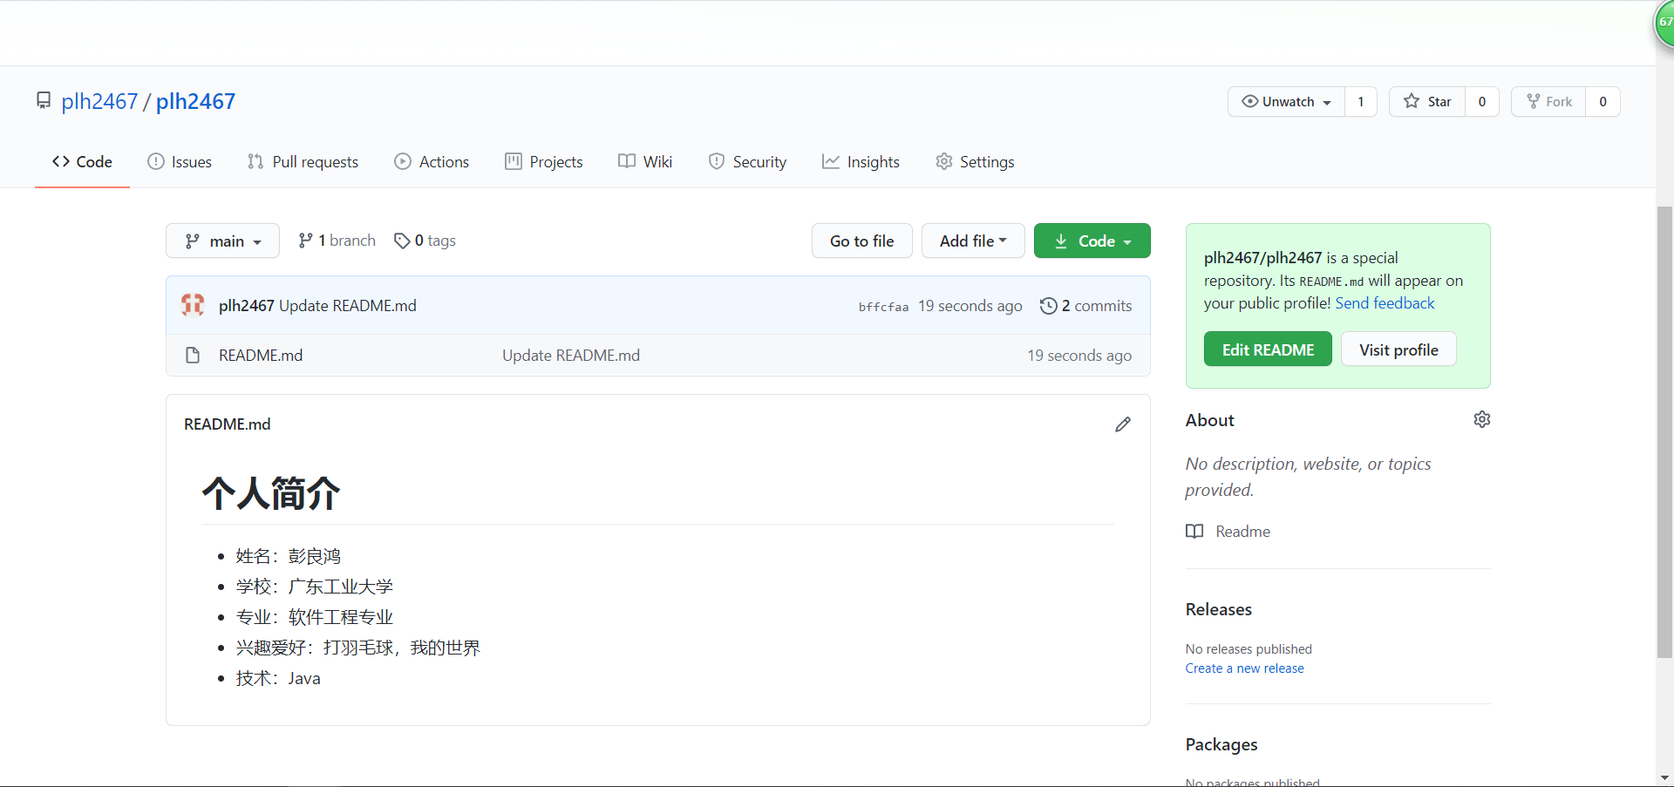Viewport: 1674px width, 787px height.
Task: Click the star icon in Star button
Action: coord(1412,101)
